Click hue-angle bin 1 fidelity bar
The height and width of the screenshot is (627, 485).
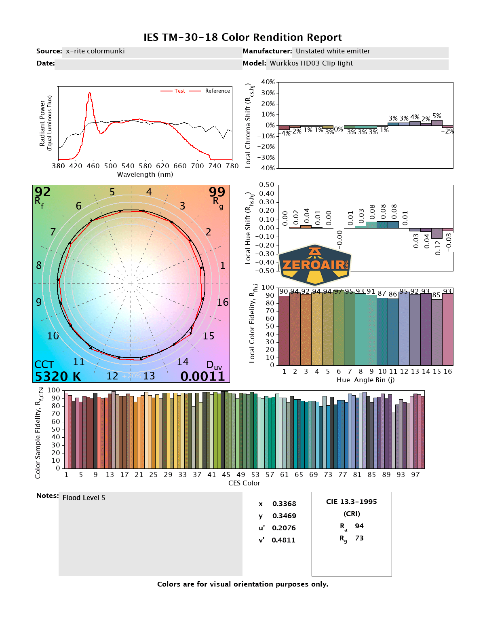tap(284, 330)
